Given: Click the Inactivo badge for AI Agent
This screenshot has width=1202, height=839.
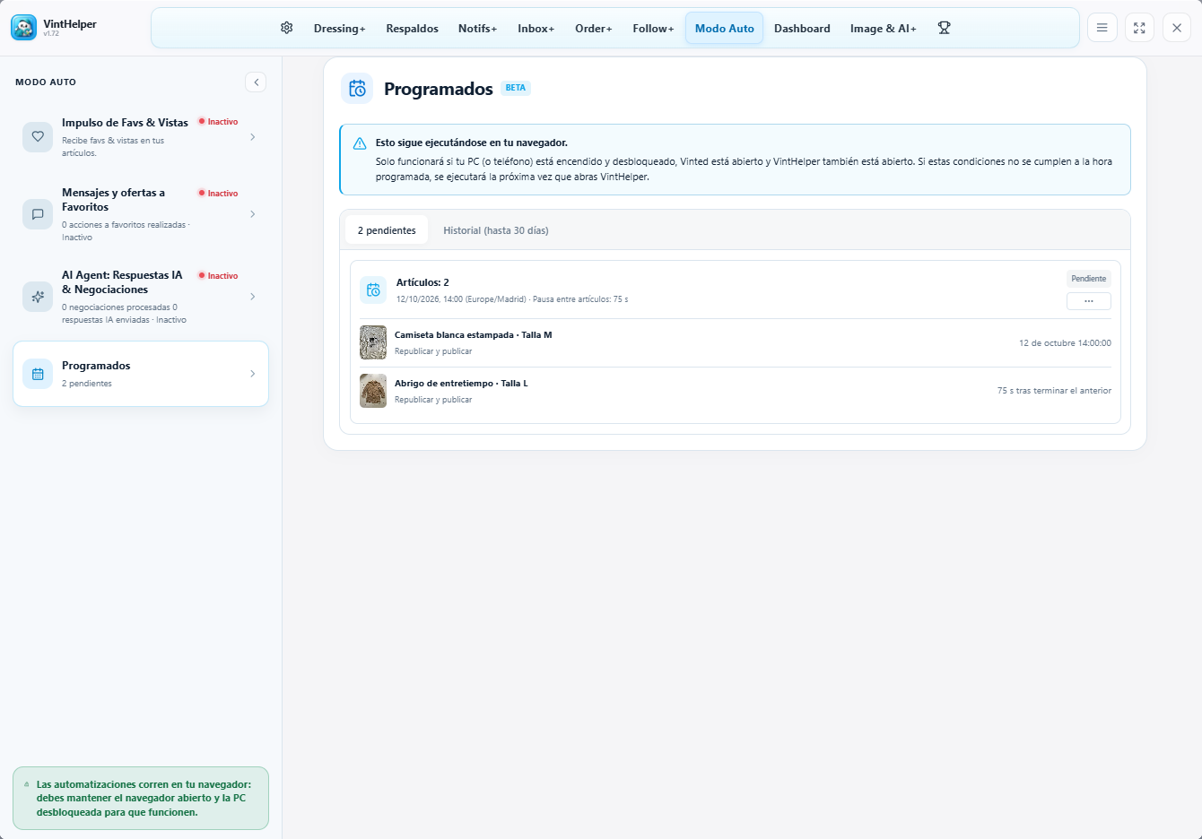Looking at the screenshot, I should pyautogui.click(x=218, y=276).
